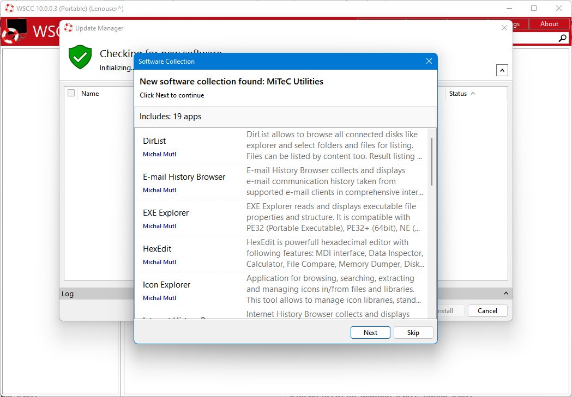Maximize the WSCC main window
572x397 pixels.
534,8
